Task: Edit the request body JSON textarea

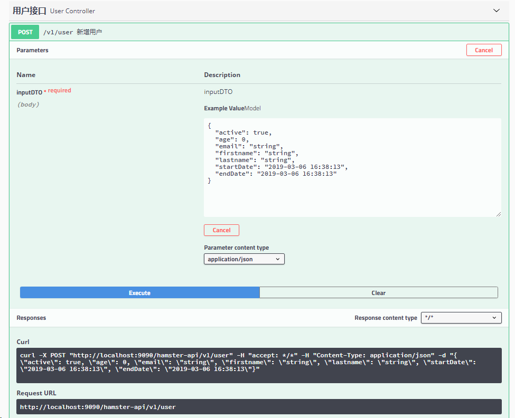Action: 352,167
